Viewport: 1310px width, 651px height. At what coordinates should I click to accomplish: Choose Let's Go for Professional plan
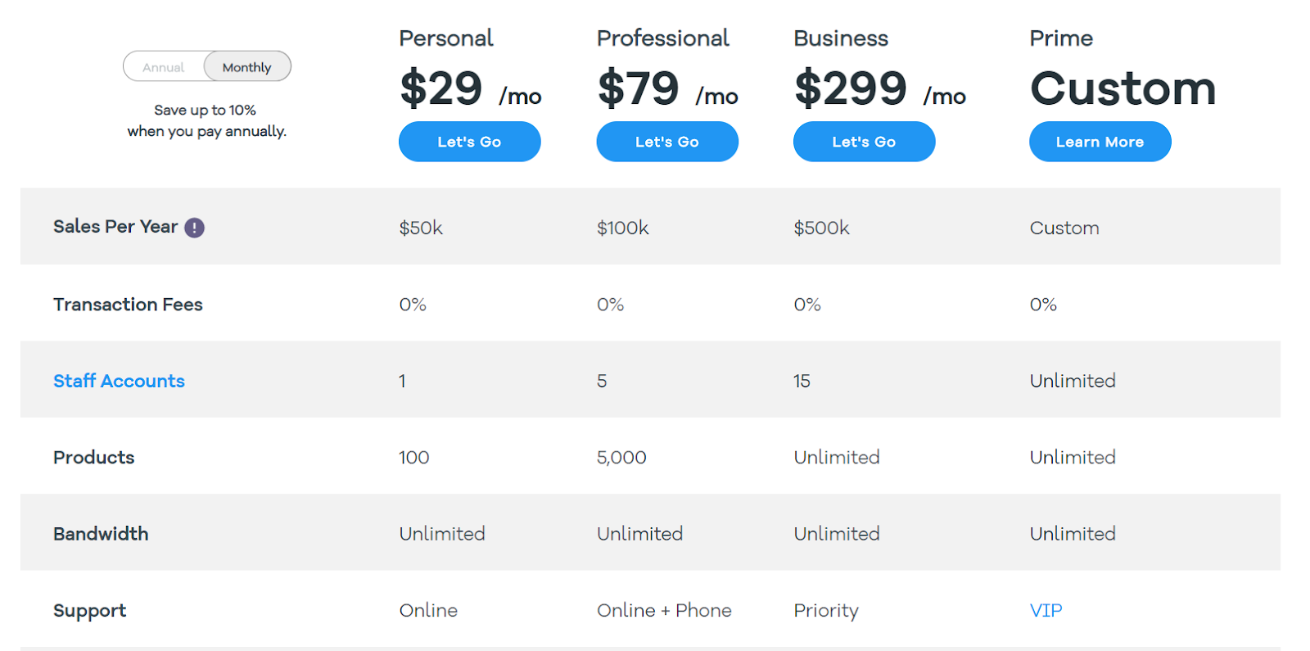[x=666, y=142]
